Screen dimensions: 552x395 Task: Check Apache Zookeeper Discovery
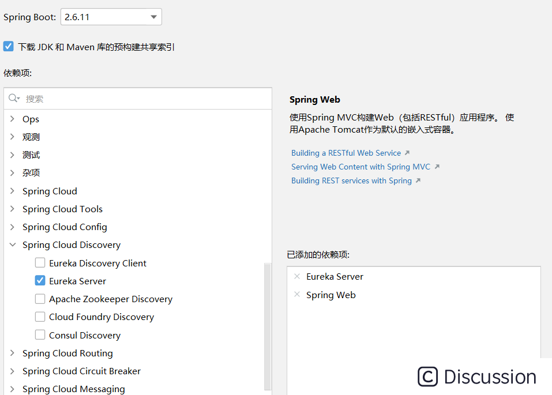tap(40, 299)
